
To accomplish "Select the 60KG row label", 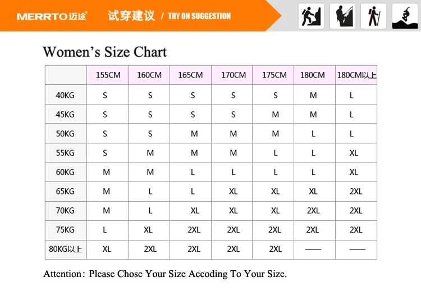I will click(66, 172).
